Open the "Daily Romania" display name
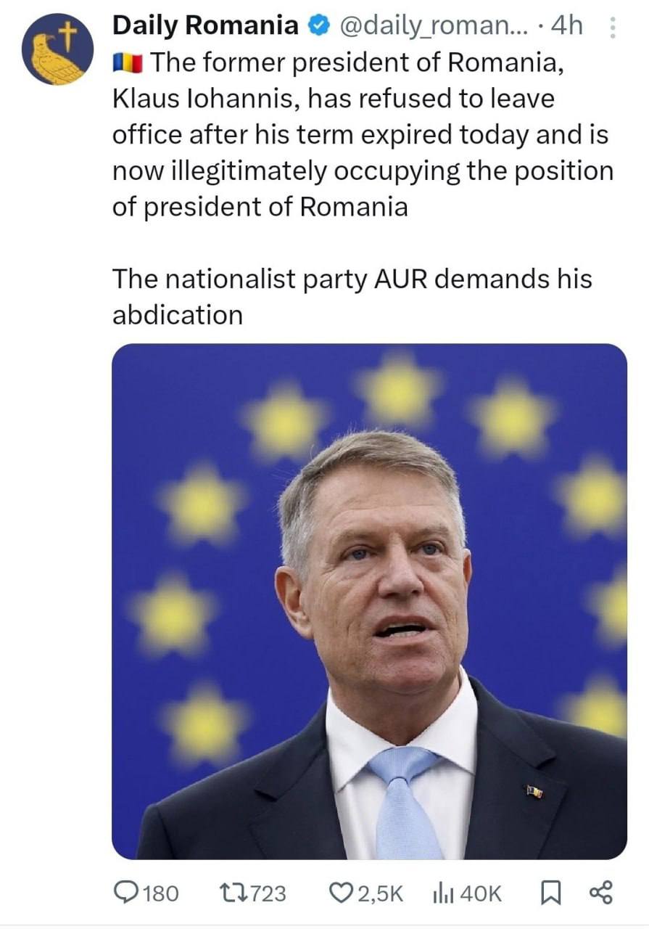649x929 pixels. tap(205, 26)
